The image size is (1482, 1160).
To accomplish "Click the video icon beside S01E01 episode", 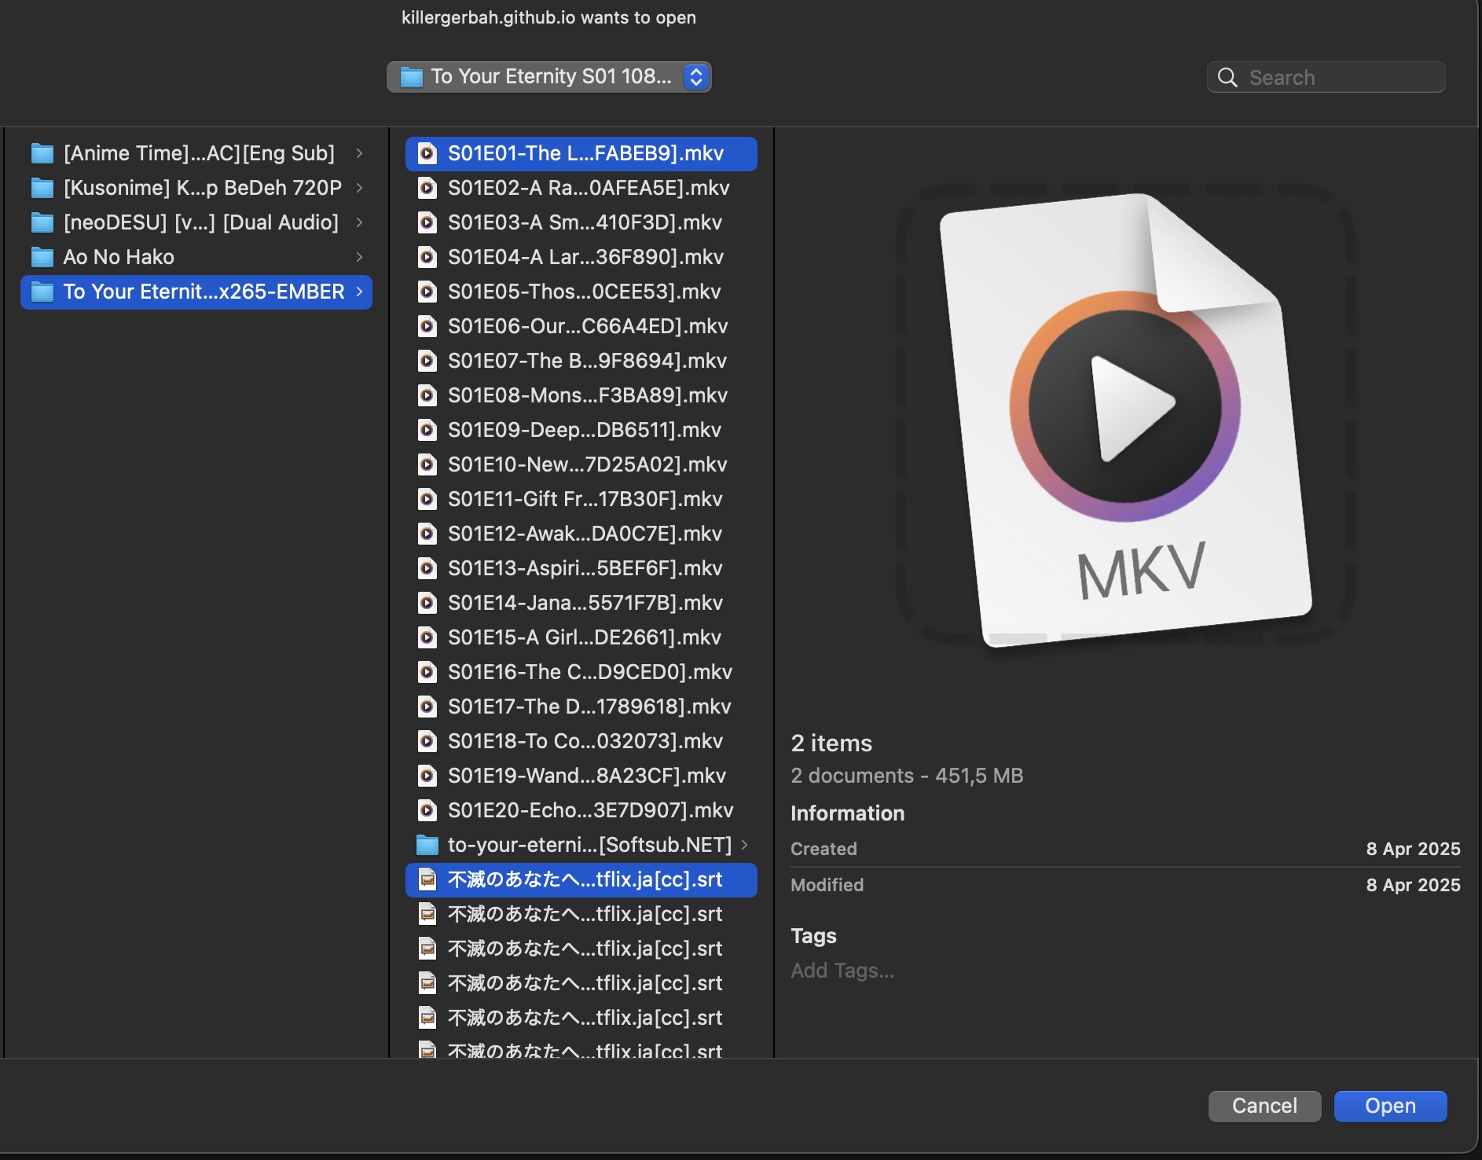I will [x=427, y=153].
